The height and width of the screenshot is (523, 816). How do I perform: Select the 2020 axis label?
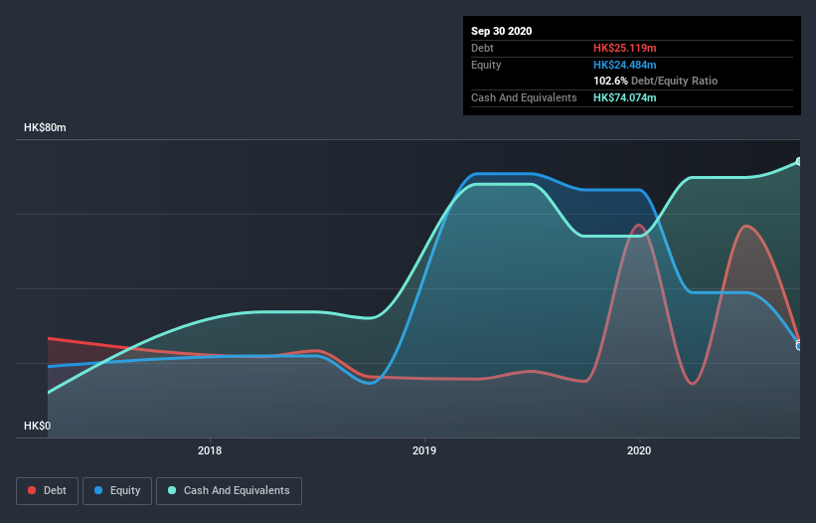point(639,450)
